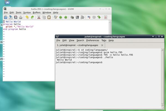Click the 'gvim hello.f95' command in terminal
Screen dimensions: 166x111
(x=113, y=52)
